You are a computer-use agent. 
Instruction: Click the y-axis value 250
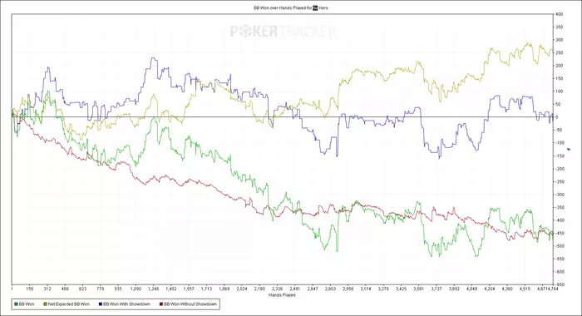click(560, 52)
